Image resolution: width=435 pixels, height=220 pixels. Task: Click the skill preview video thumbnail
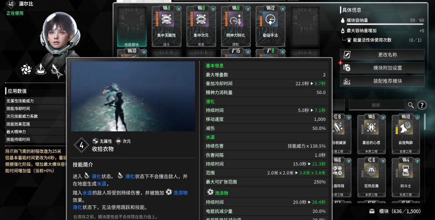tap(133, 96)
